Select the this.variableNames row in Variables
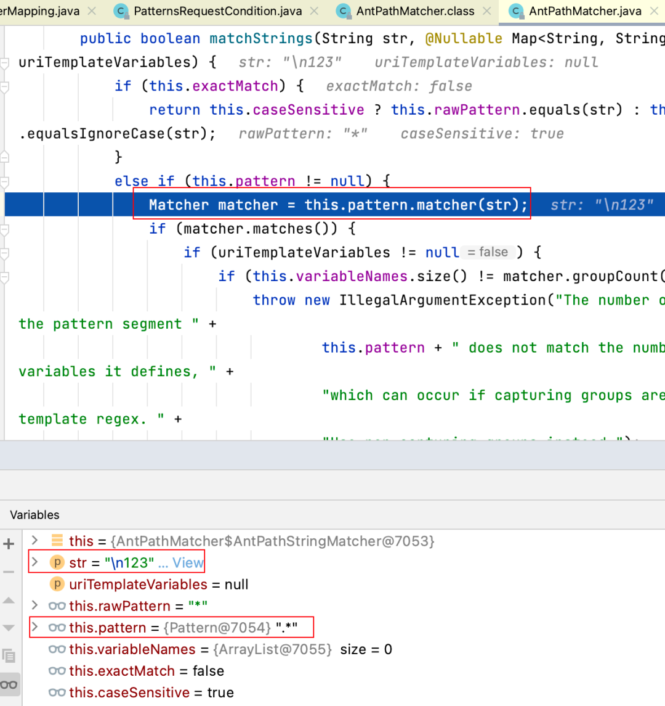 pos(132,649)
